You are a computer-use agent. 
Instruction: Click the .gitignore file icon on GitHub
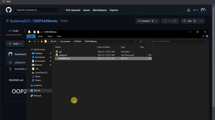(x=10, y=62)
